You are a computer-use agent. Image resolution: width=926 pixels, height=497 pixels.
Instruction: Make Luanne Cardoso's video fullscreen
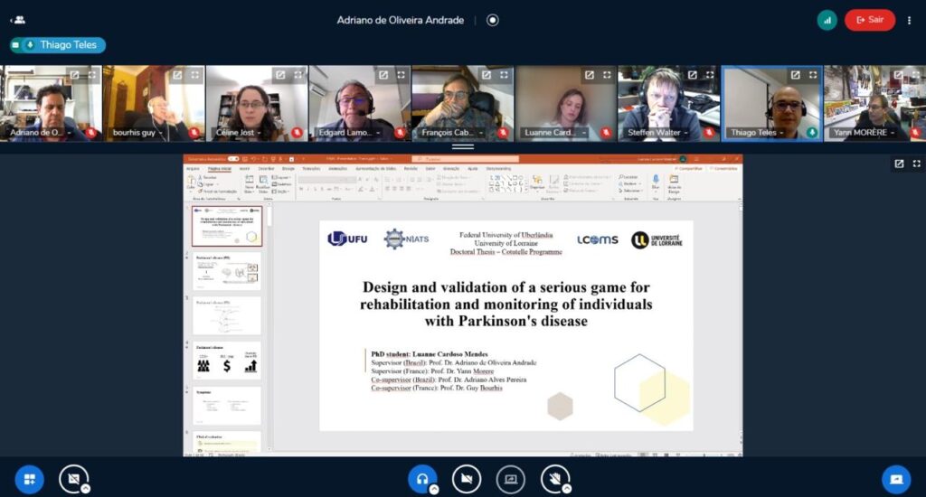[607, 75]
